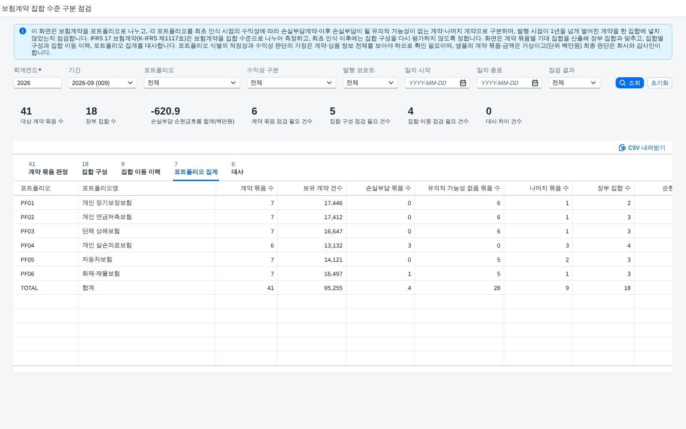Open the 일자 시작 calendar picker icon
This screenshot has width=686, height=429.
[463, 83]
